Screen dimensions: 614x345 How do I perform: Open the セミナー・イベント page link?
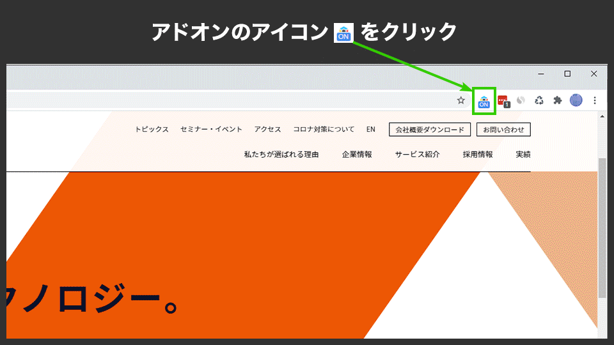(x=211, y=130)
